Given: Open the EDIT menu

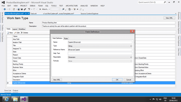Looking at the screenshot, I should pos(9,6).
